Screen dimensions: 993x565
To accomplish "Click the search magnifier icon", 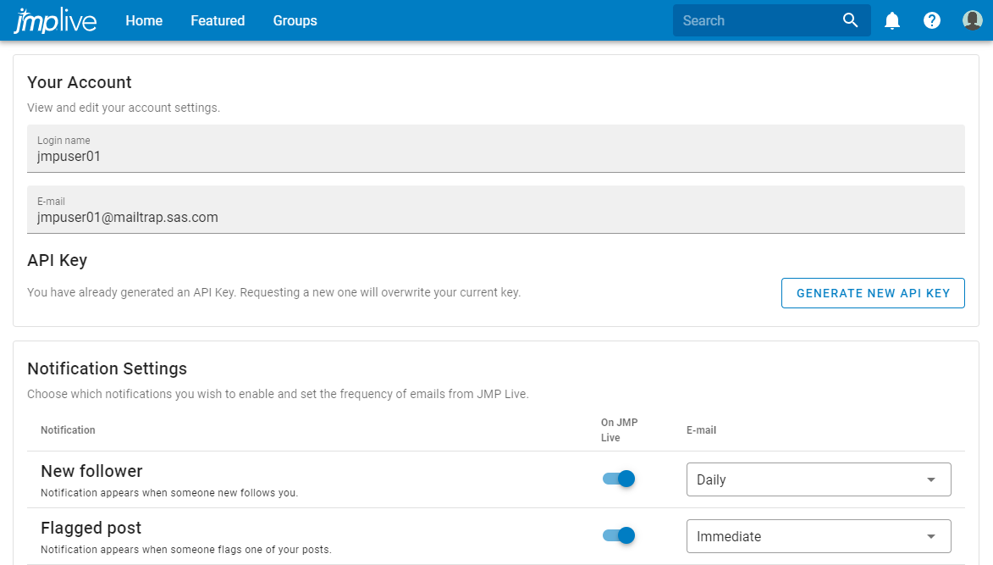I will point(850,19).
